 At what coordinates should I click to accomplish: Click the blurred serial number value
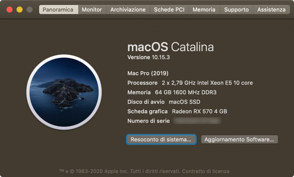[197, 121]
